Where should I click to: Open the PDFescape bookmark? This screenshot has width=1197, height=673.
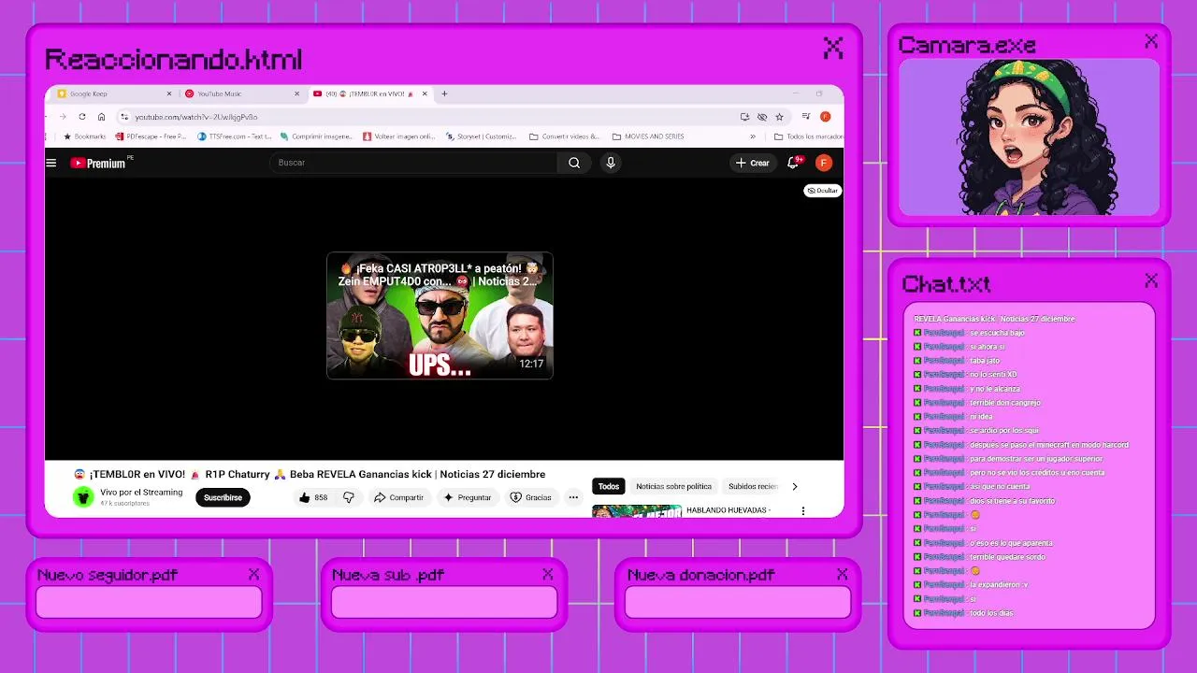click(151, 136)
